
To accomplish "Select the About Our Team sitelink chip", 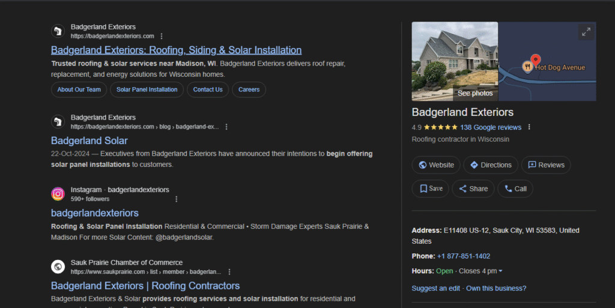I will pyautogui.click(x=79, y=89).
